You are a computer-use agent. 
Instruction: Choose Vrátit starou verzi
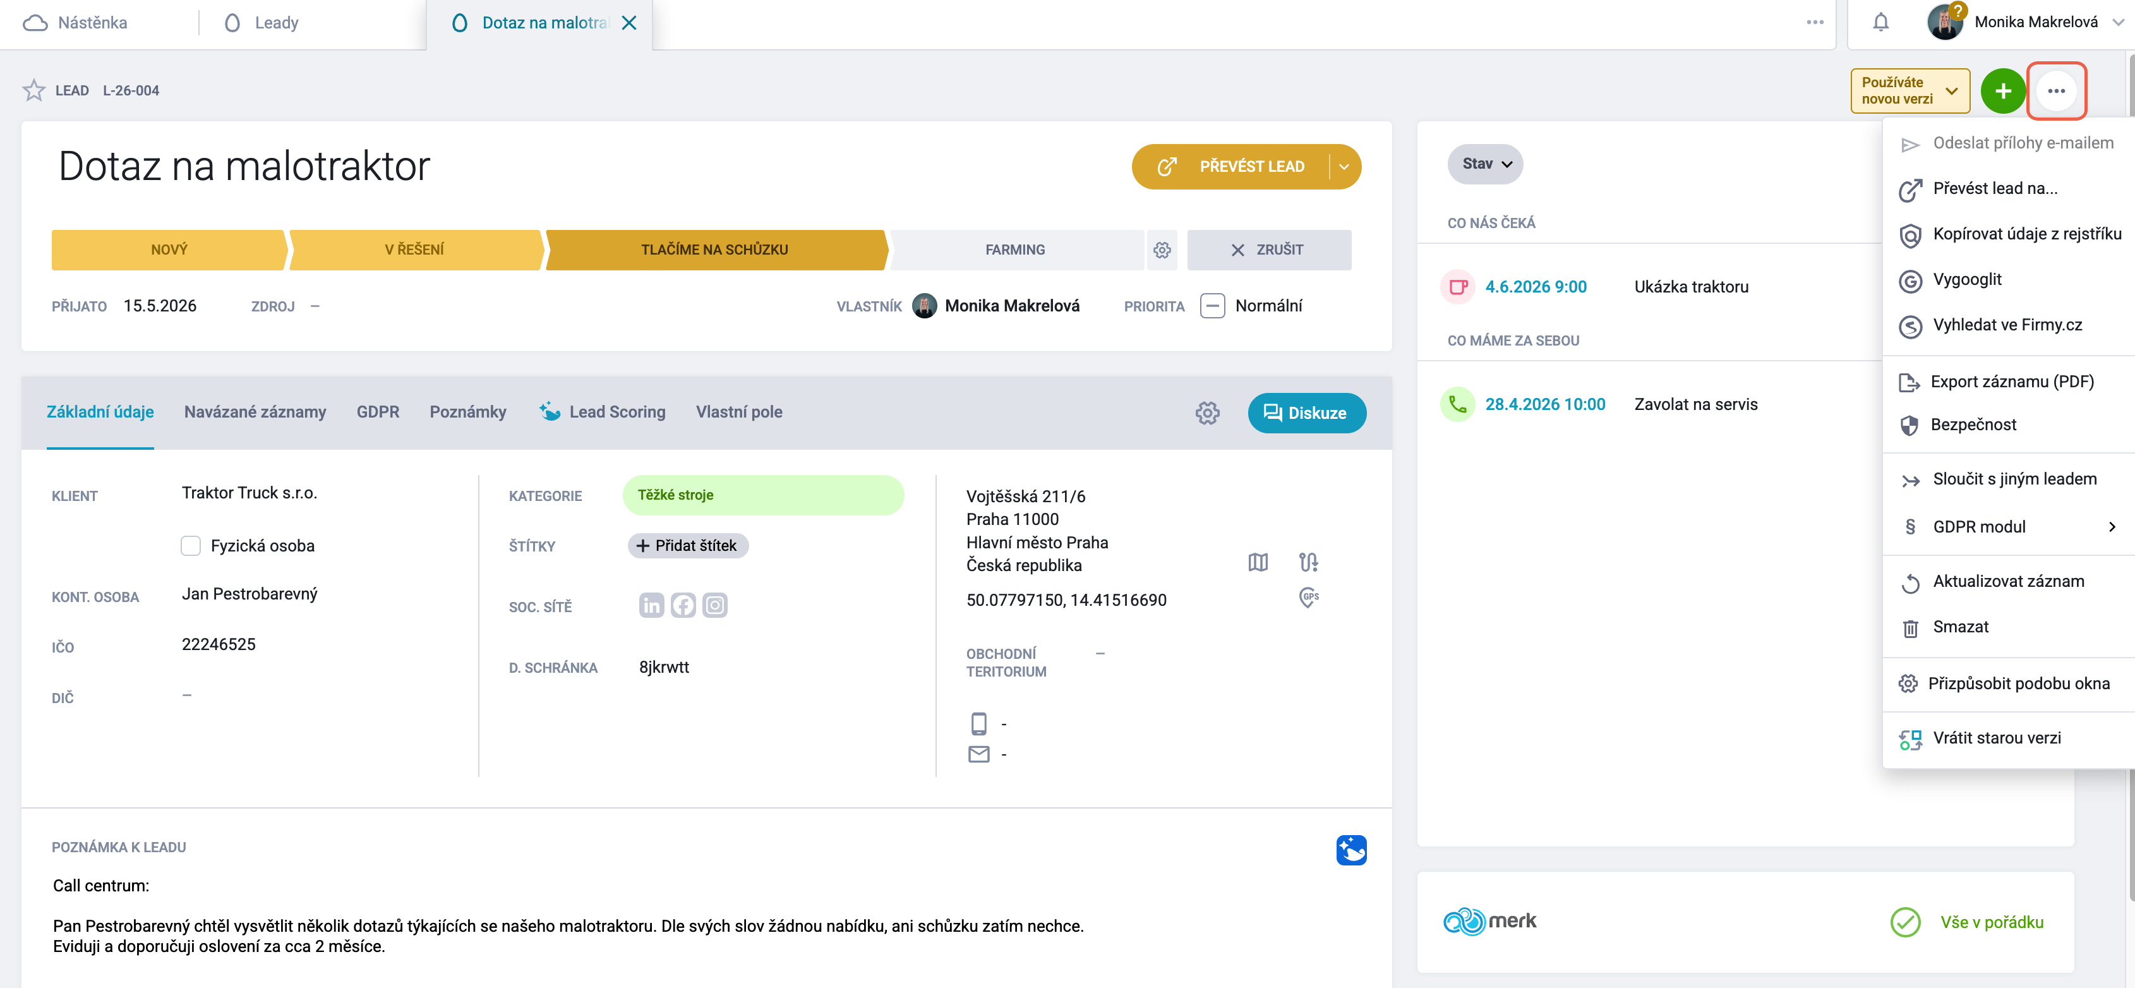point(2008,738)
